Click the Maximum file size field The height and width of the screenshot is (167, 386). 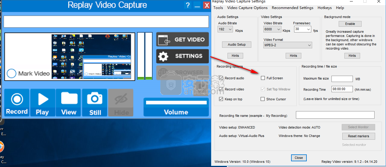click(x=342, y=79)
